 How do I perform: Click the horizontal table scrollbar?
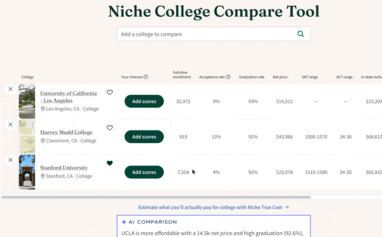coord(156,197)
